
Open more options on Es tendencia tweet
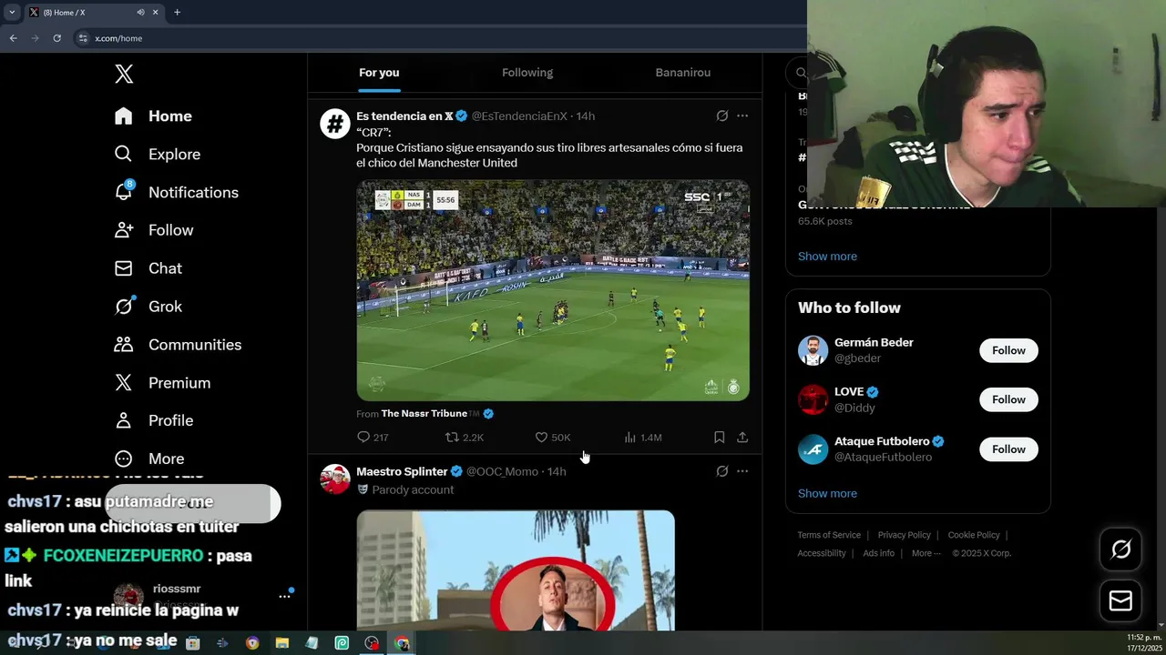coord(742,116)
